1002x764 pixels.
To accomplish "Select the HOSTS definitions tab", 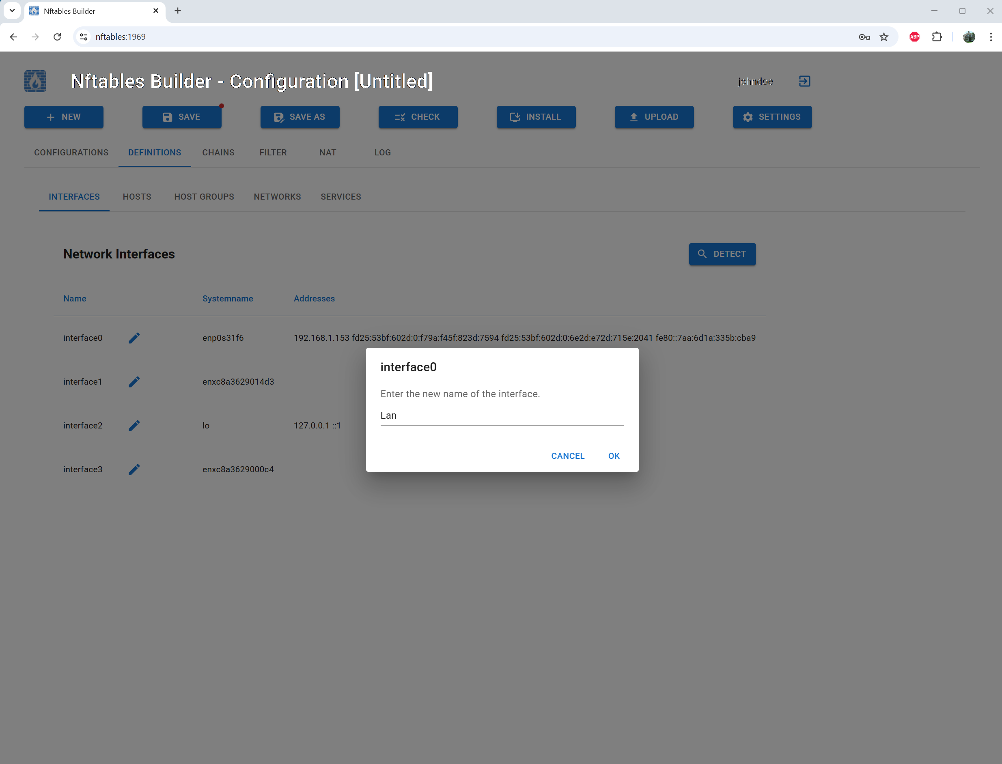I will (x=136, y=196).
